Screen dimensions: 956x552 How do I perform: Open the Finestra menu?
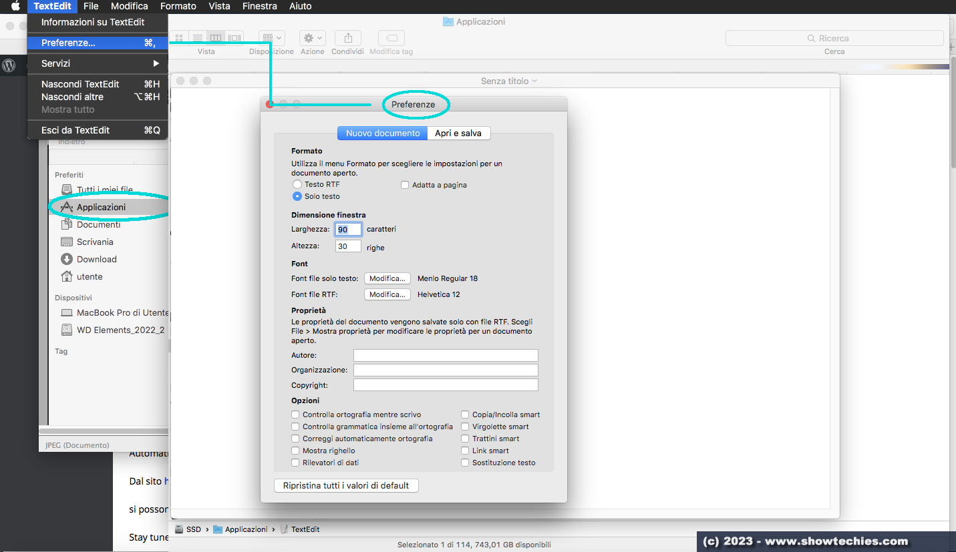[x=260, y=6]
